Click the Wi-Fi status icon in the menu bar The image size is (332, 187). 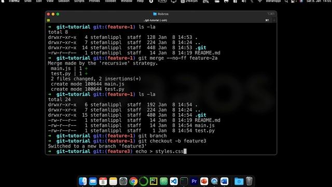click(259, 1)
